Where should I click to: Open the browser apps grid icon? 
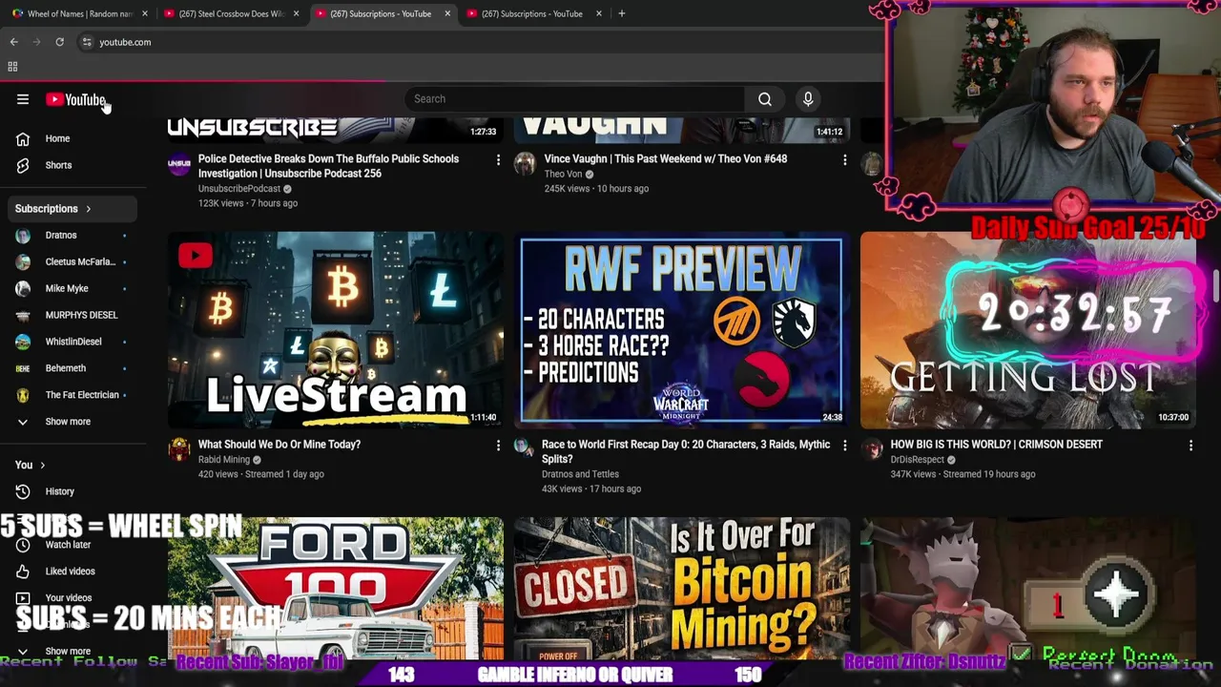(12, 67)
